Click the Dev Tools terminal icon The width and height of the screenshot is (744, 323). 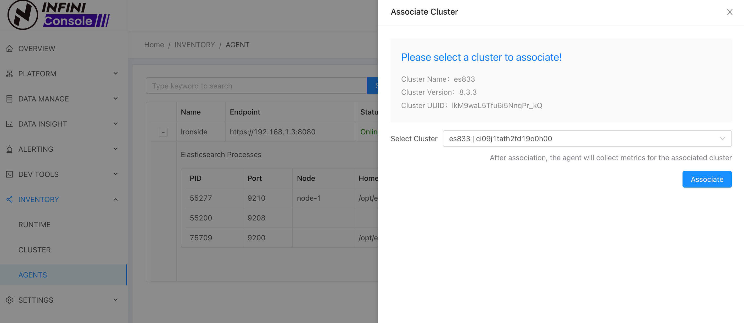(9, 175)
